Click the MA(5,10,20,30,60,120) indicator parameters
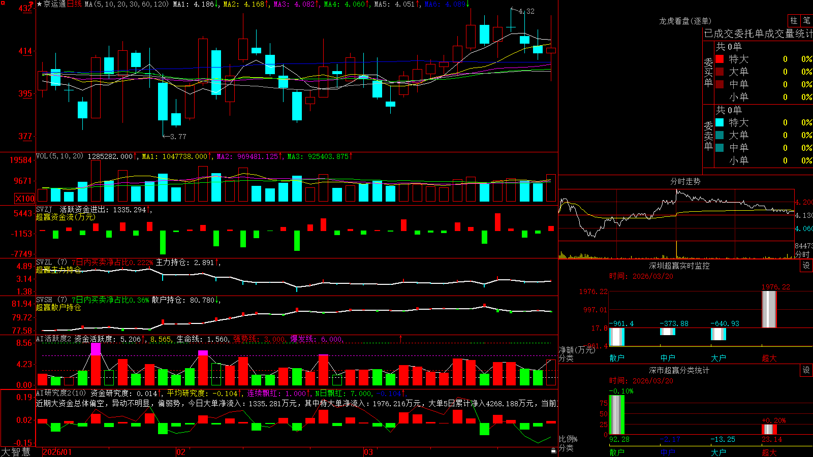Screen dimensions: 813x457 coord(127,4)
